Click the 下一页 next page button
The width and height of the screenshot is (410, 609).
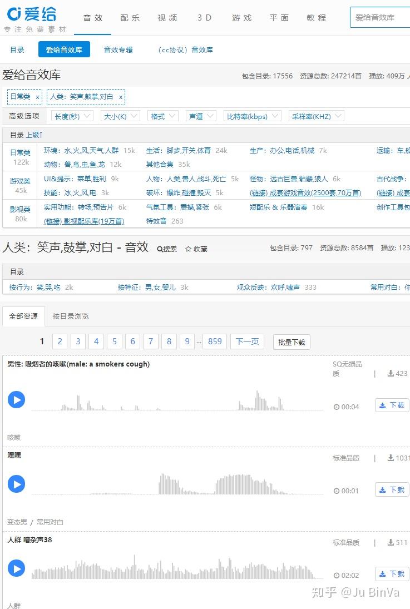247,341
